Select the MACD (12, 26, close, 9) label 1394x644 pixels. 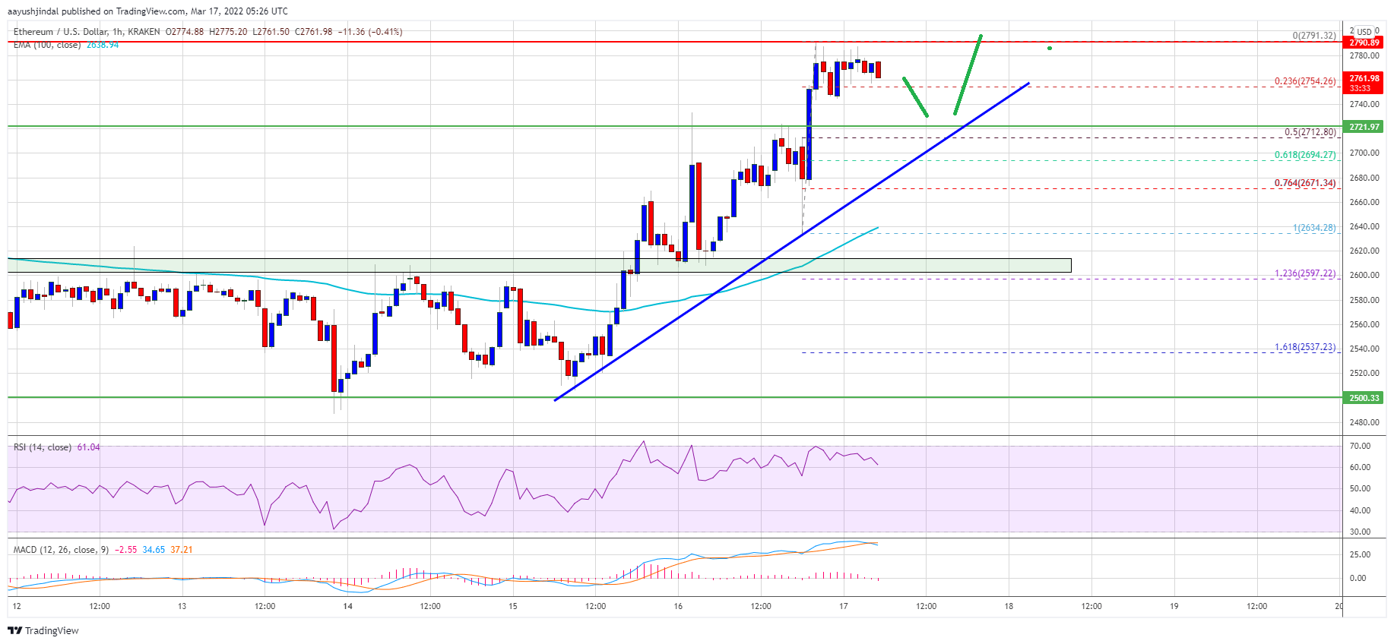tap(61, 550)
